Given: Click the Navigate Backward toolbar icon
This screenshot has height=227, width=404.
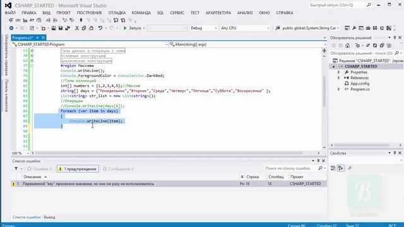Looking at the screenshot, I should 11,28.
